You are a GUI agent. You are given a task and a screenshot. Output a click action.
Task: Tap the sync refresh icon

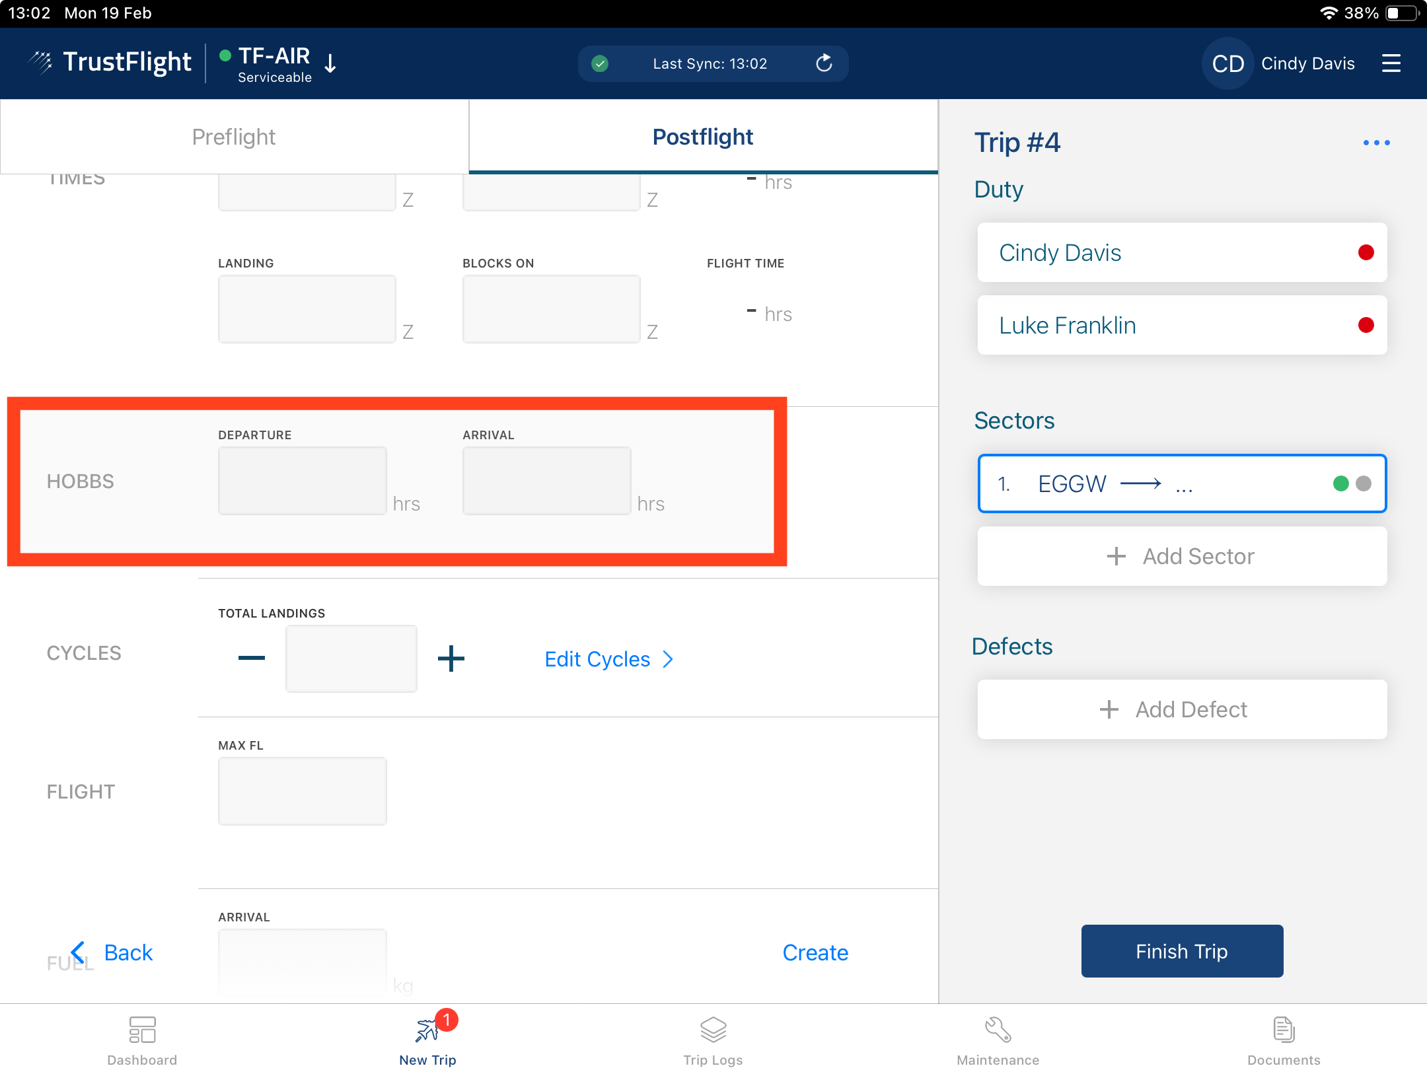click(824, 63)
